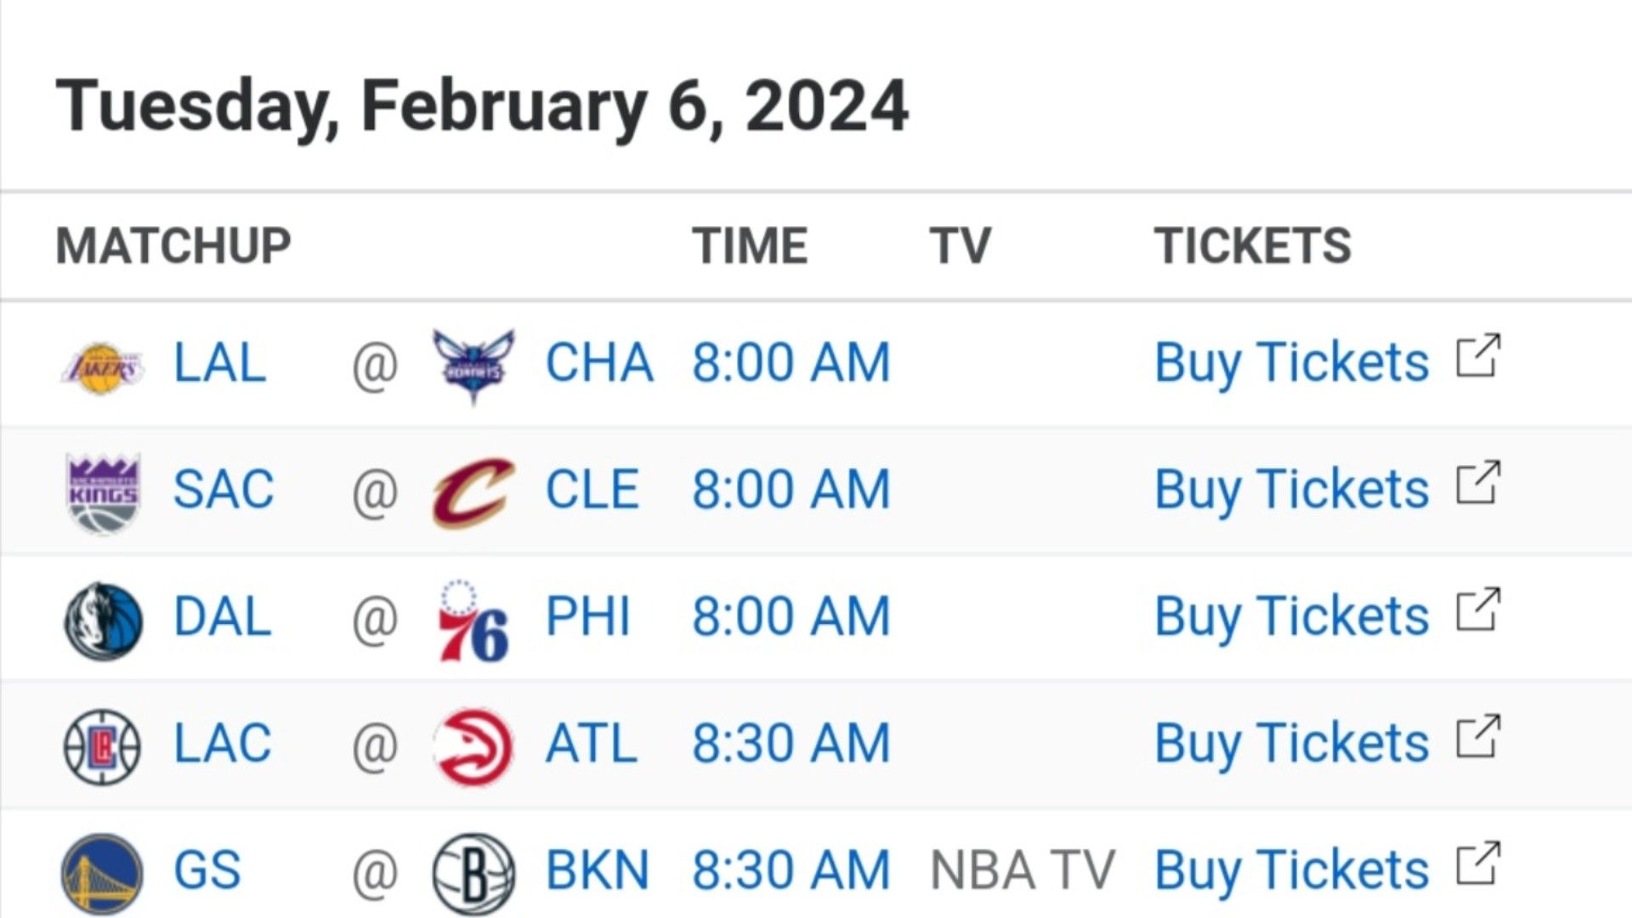Buy Tickets for GS at BKN

point(1291,871)
